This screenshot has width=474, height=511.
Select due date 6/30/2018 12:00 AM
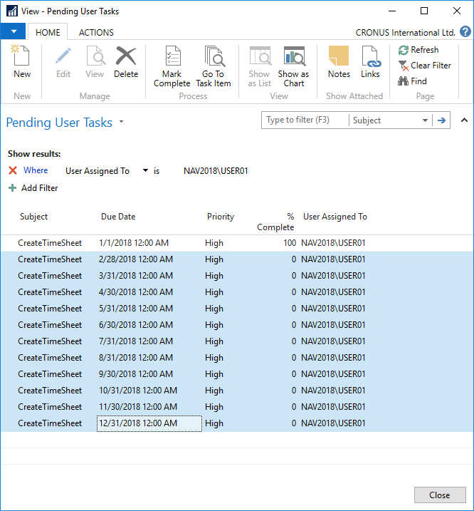136,325
